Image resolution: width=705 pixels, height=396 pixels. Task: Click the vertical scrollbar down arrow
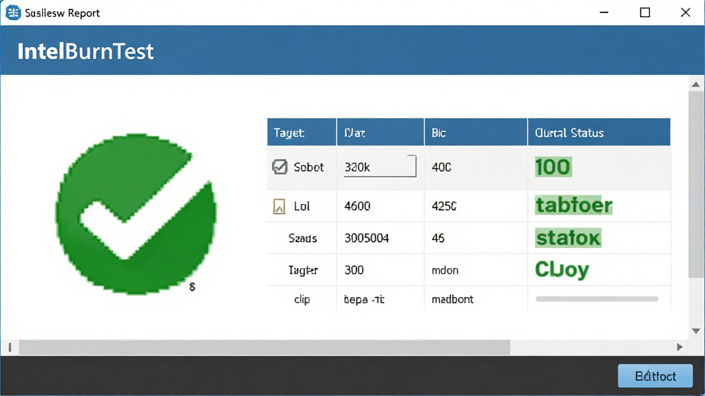695,331
